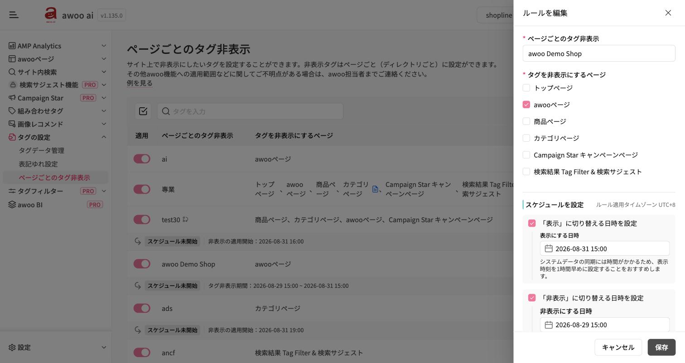Click the settings gear icon in the sidebar

click(x=12, y=348)
